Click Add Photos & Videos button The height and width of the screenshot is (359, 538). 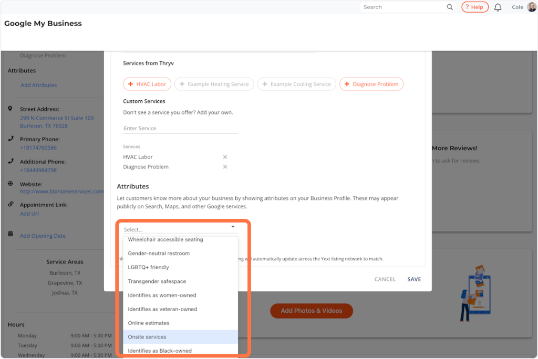point(311,311)
